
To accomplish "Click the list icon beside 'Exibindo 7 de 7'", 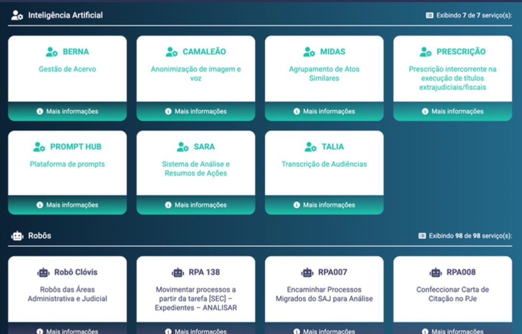I will [429, 15].
